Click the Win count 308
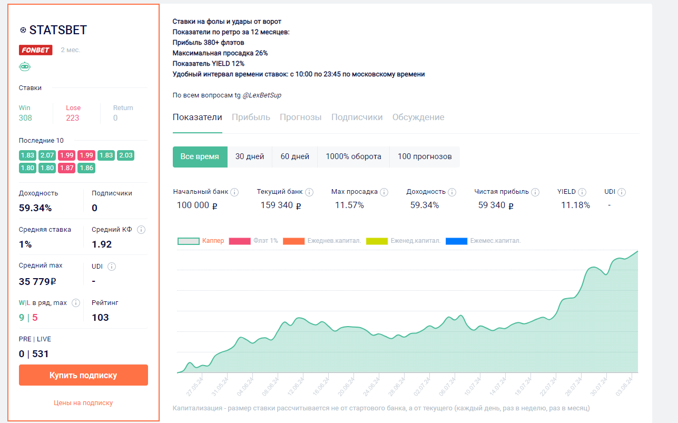Viewport: 678px width, 423px height. [x=25, y=118]
